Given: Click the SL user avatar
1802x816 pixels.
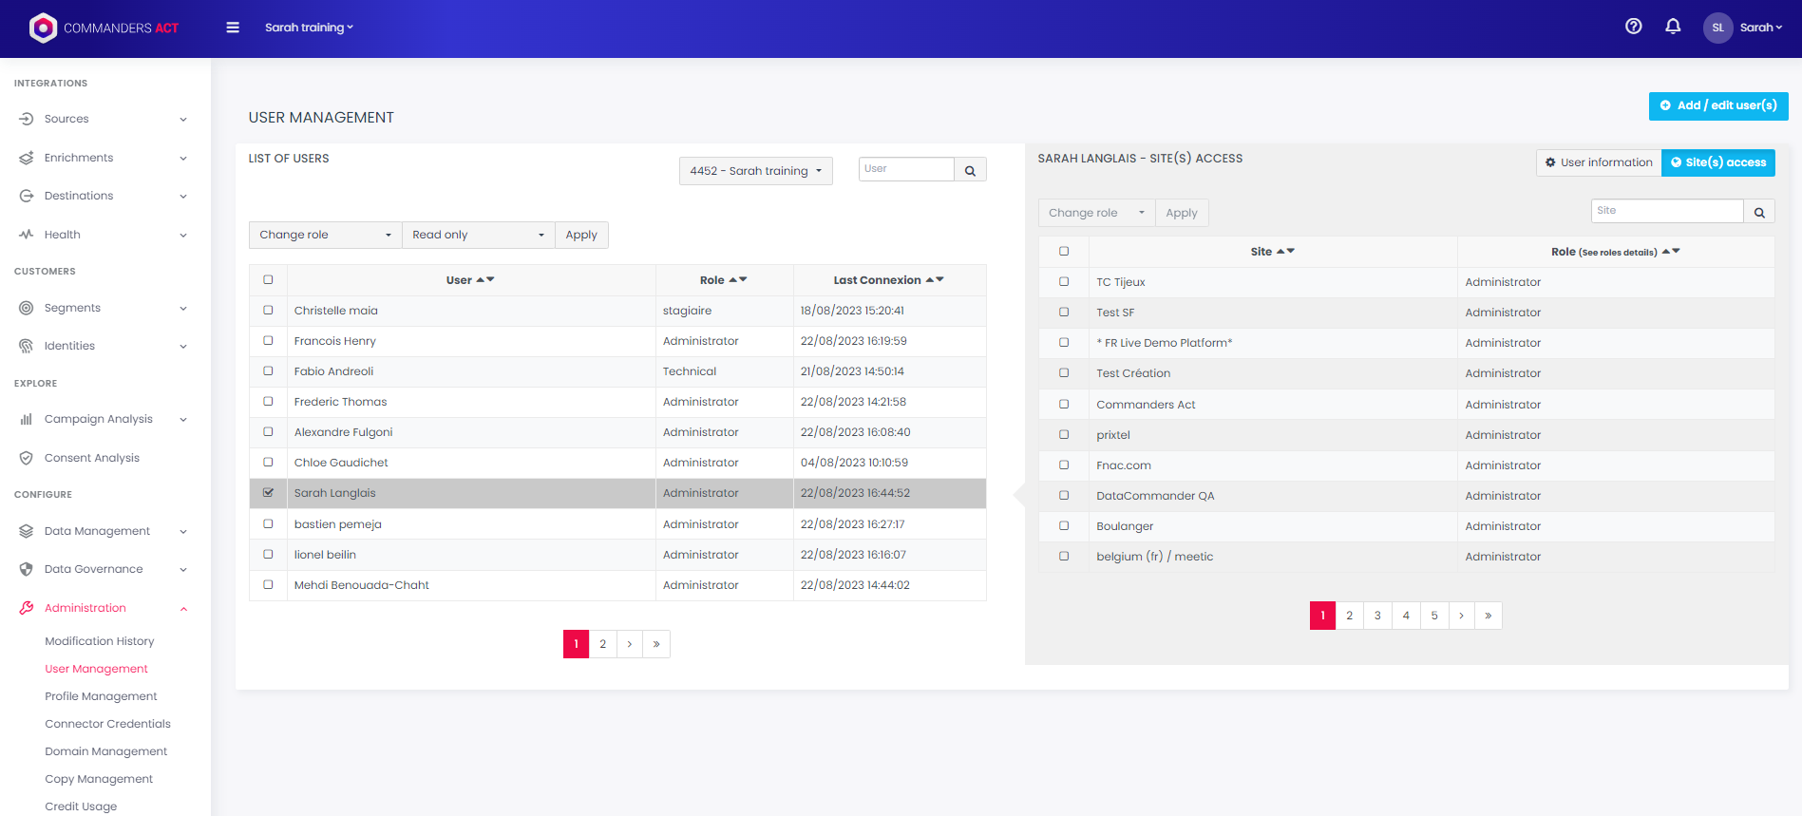Looking at the screenshot, I should (x=1717, y=28).
